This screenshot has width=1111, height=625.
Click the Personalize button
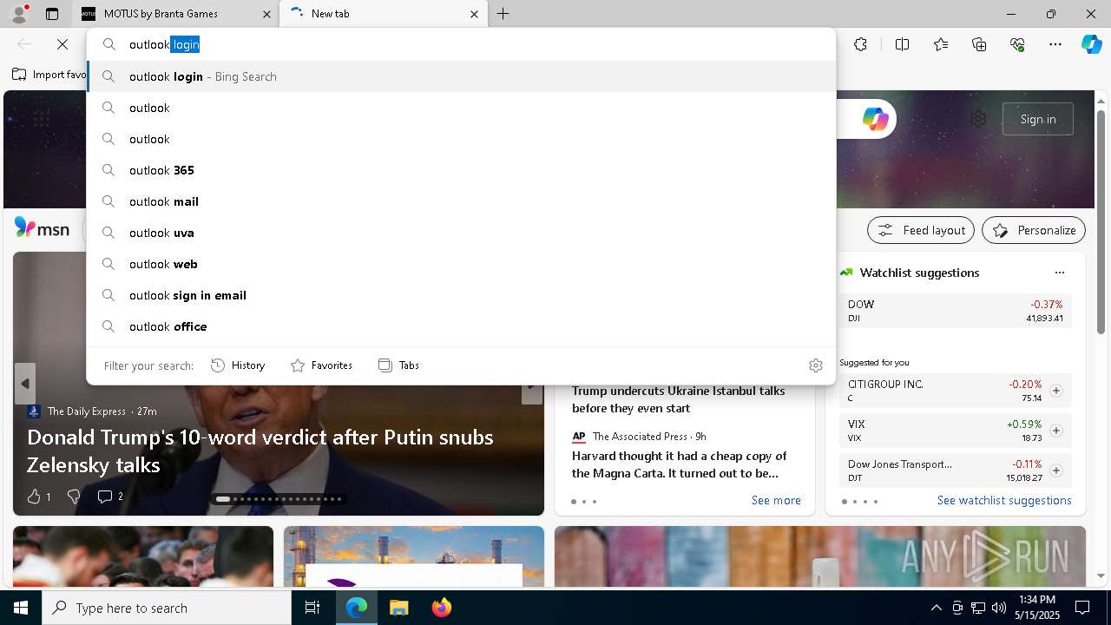pyautogui.click(x=1034, y=230)
